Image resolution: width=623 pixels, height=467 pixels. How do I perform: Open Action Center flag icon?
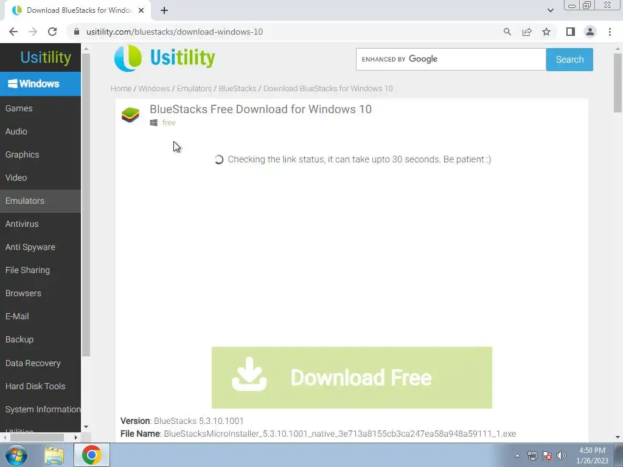(x=547, y=455)
